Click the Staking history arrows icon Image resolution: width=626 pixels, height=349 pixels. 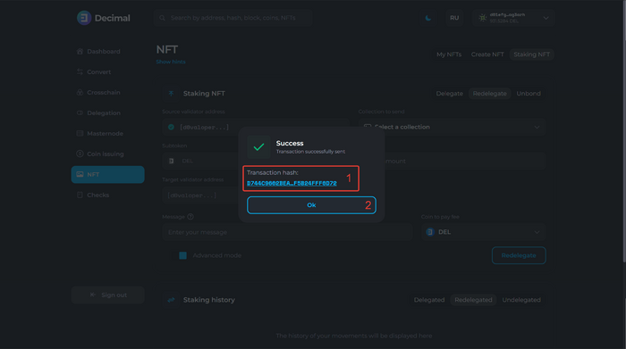click(171, 300)
